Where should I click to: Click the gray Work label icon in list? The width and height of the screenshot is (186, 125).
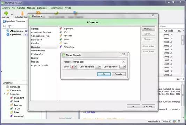61,32
